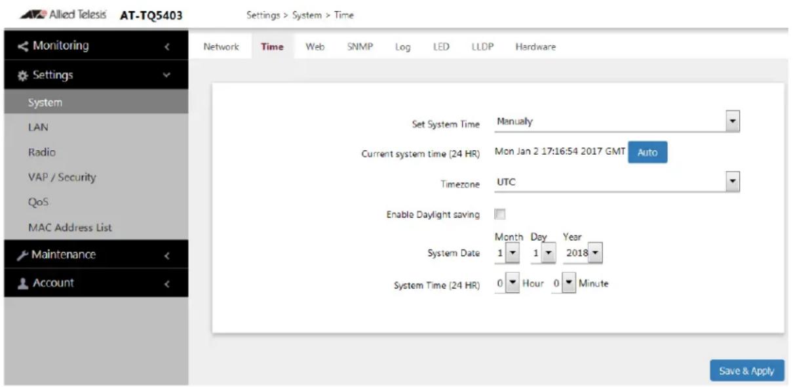Open the SNMP tab
793x387 pixels.
[360, 47]
